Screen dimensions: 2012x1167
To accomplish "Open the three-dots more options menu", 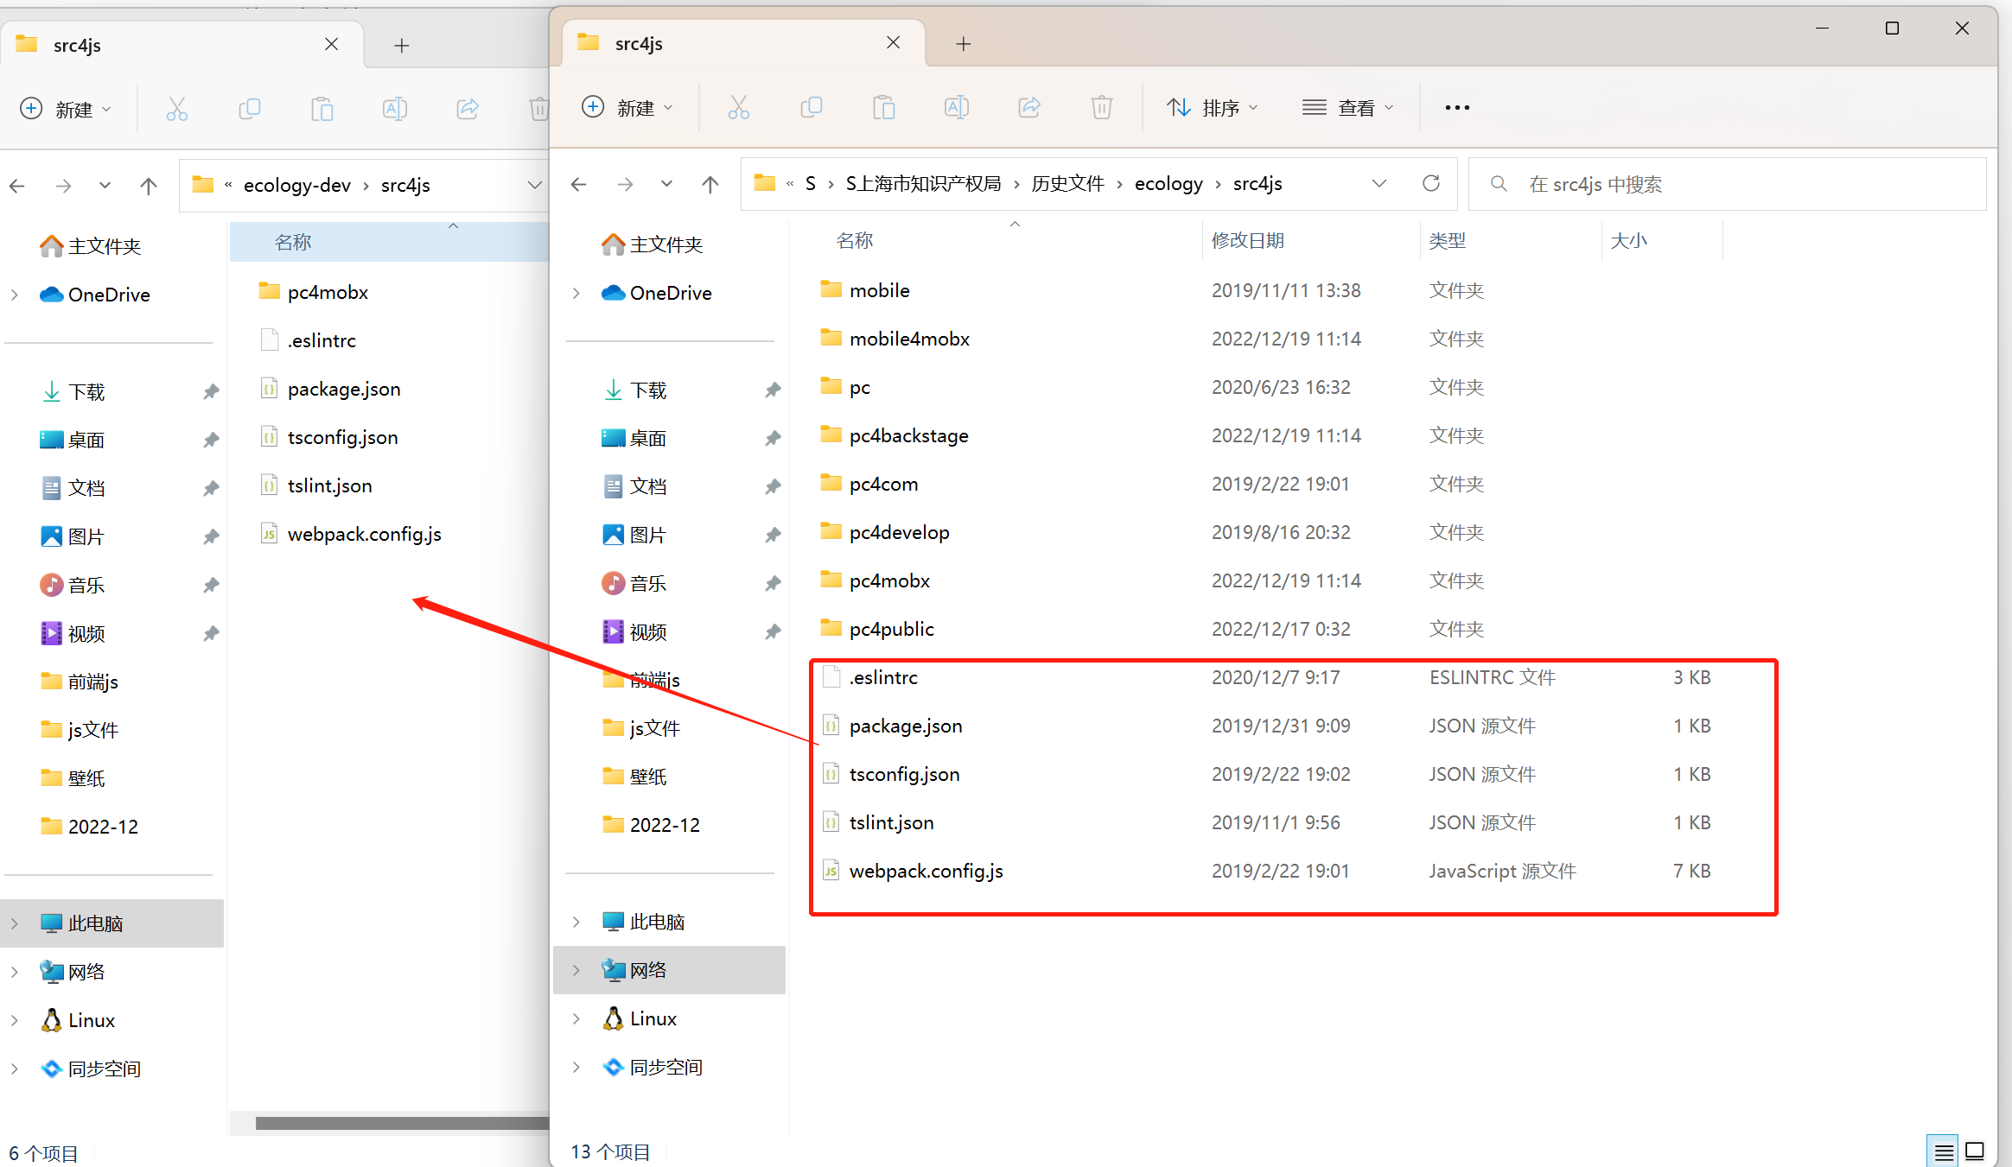I will 1457,108.
